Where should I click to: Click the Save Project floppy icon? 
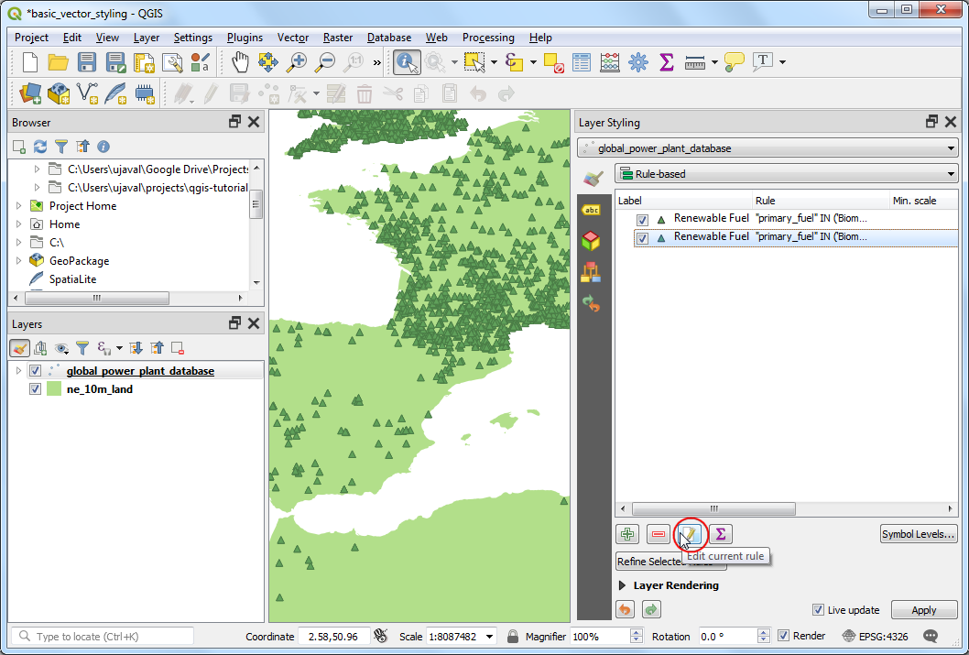(87, 62)
